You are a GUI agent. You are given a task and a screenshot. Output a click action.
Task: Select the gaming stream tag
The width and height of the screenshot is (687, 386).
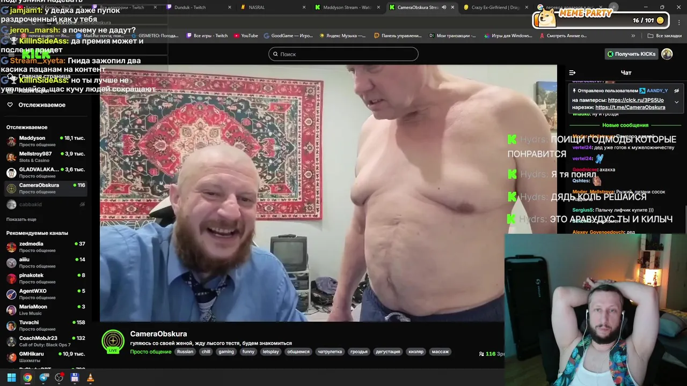[x=226, y=352]
